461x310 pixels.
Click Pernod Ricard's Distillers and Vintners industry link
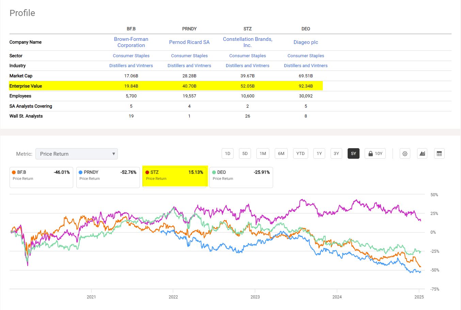tap(189, 66)
